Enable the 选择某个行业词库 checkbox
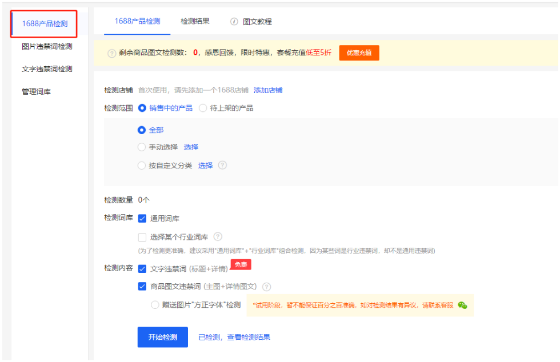Viewport: 560px width, 362px height. pyautogui.click(x=142, y=237)
